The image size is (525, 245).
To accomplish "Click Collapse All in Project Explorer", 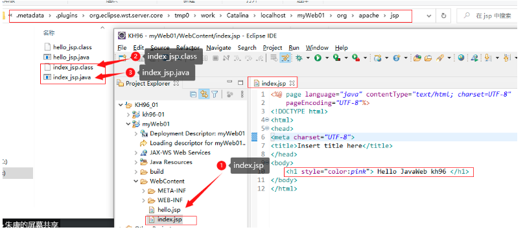I will tap(193, 95).
